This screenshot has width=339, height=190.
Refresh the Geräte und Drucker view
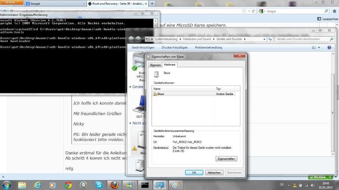[270, 39]
